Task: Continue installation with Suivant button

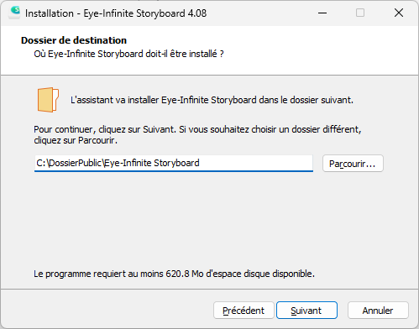Action: (x=306, y=311)
